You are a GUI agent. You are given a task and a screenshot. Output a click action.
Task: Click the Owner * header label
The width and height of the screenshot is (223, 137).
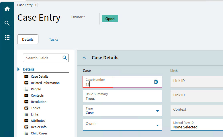pos(78,17)
